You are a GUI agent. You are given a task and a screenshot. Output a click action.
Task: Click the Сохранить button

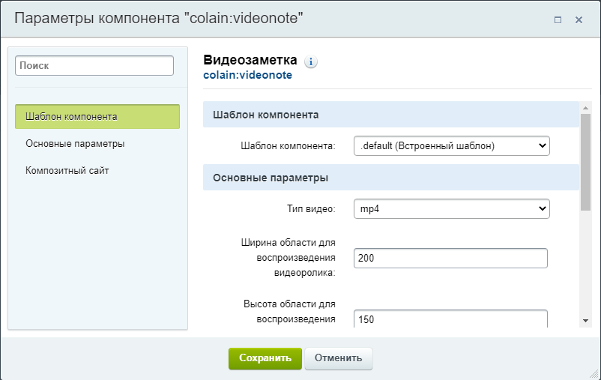[265, 358]
